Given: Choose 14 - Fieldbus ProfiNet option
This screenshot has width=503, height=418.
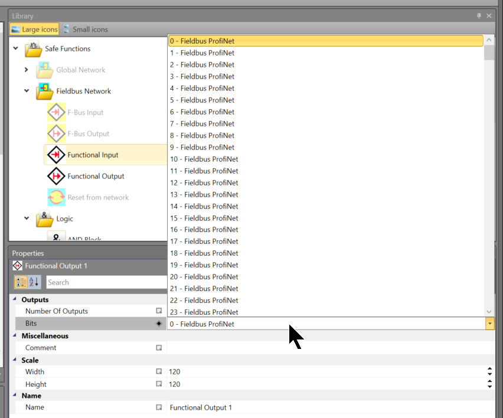Looking at the screenshot, I should 326,206.
